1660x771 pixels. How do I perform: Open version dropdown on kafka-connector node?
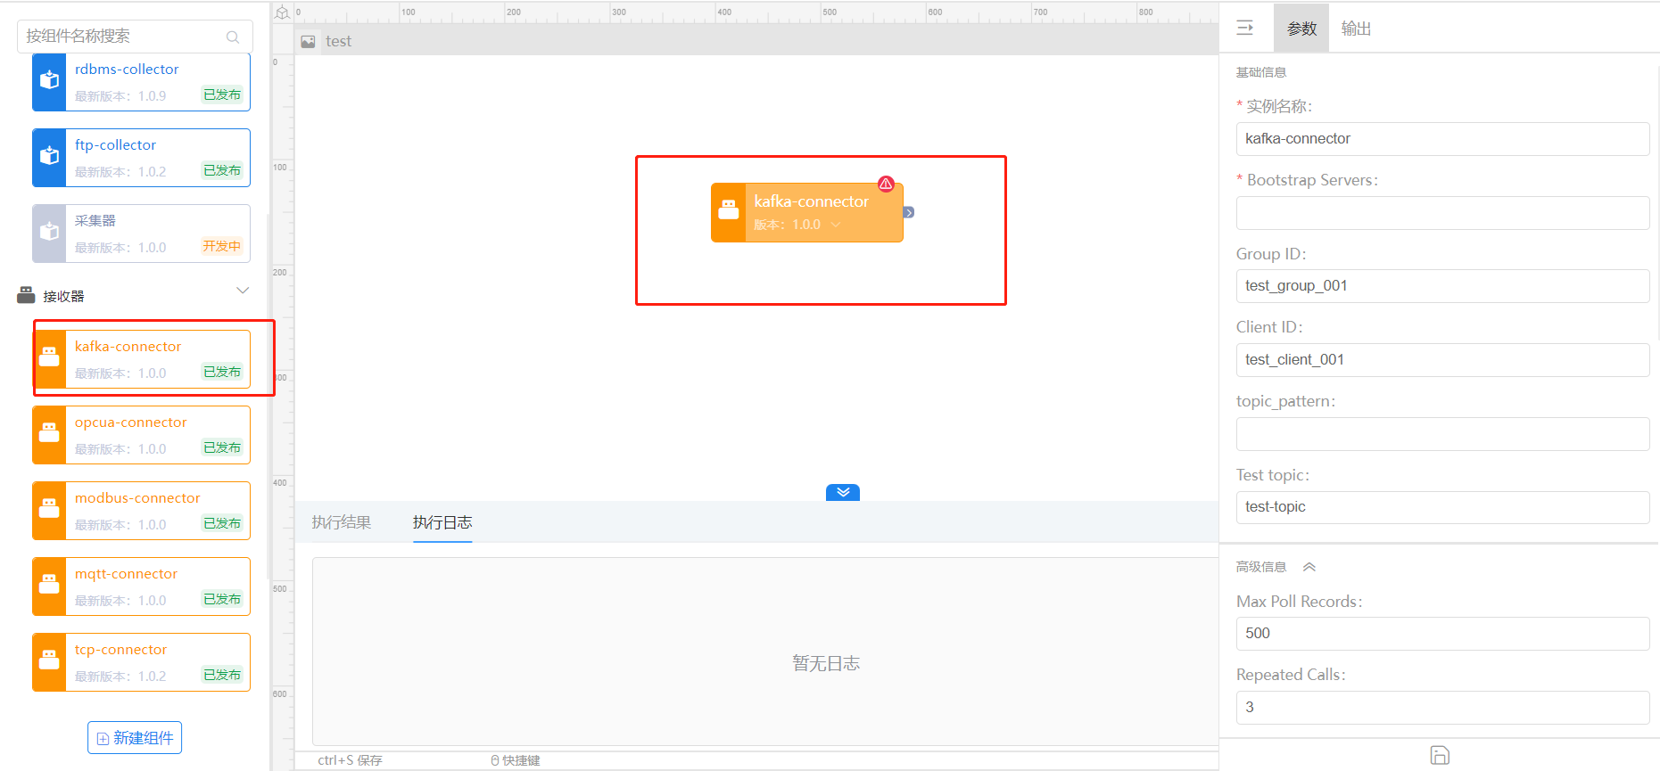(x=836, y=225)
